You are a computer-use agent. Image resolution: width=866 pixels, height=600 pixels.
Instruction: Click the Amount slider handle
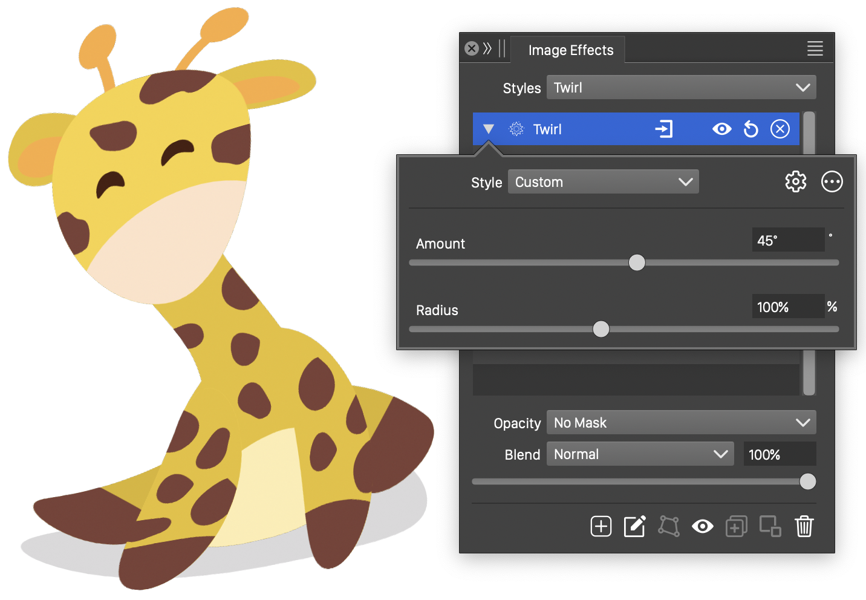pos(637,262)
